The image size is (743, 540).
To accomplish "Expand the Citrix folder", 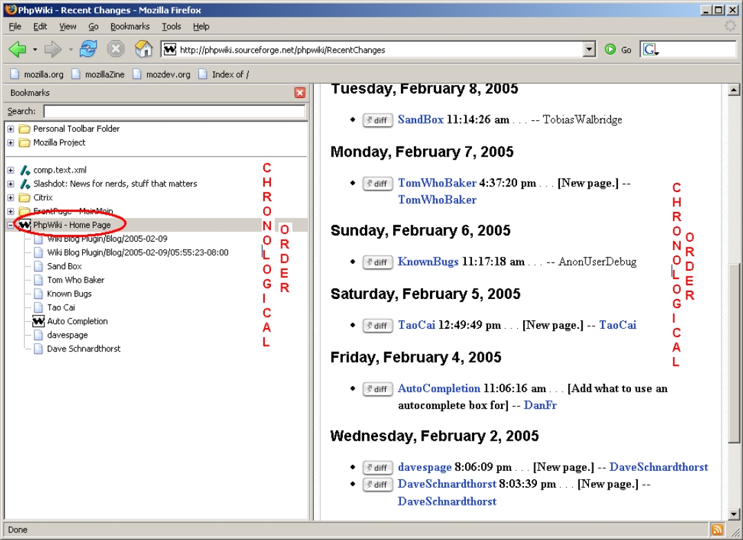I will (x=10, y=197).
